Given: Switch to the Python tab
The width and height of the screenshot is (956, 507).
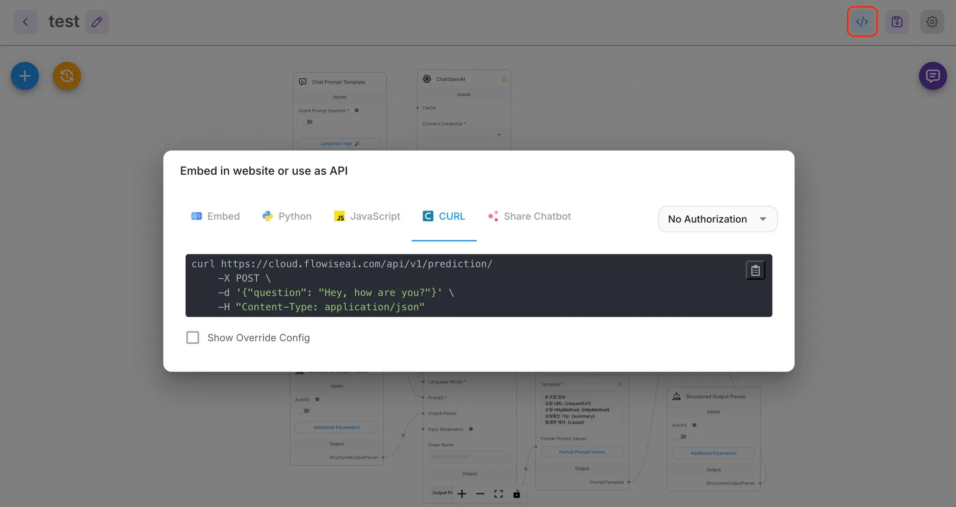Looking at the screenshot, I should 287,216.
